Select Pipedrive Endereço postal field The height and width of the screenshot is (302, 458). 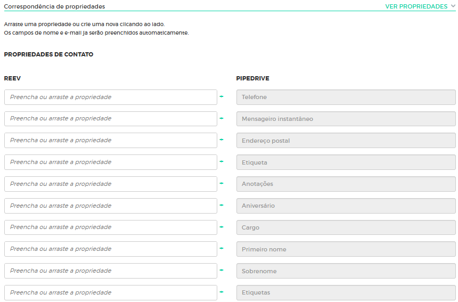(x=346, y=140)
